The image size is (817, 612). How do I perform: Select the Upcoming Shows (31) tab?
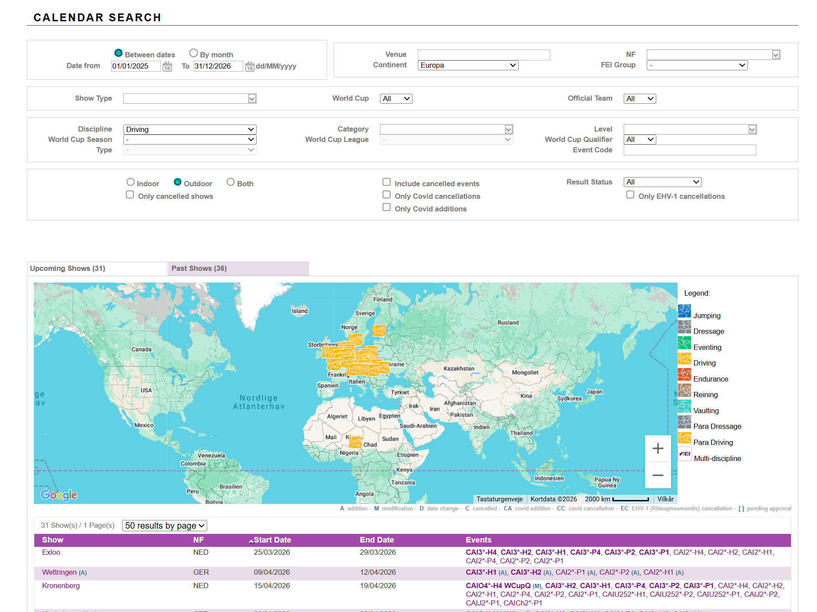coord(97,269)
